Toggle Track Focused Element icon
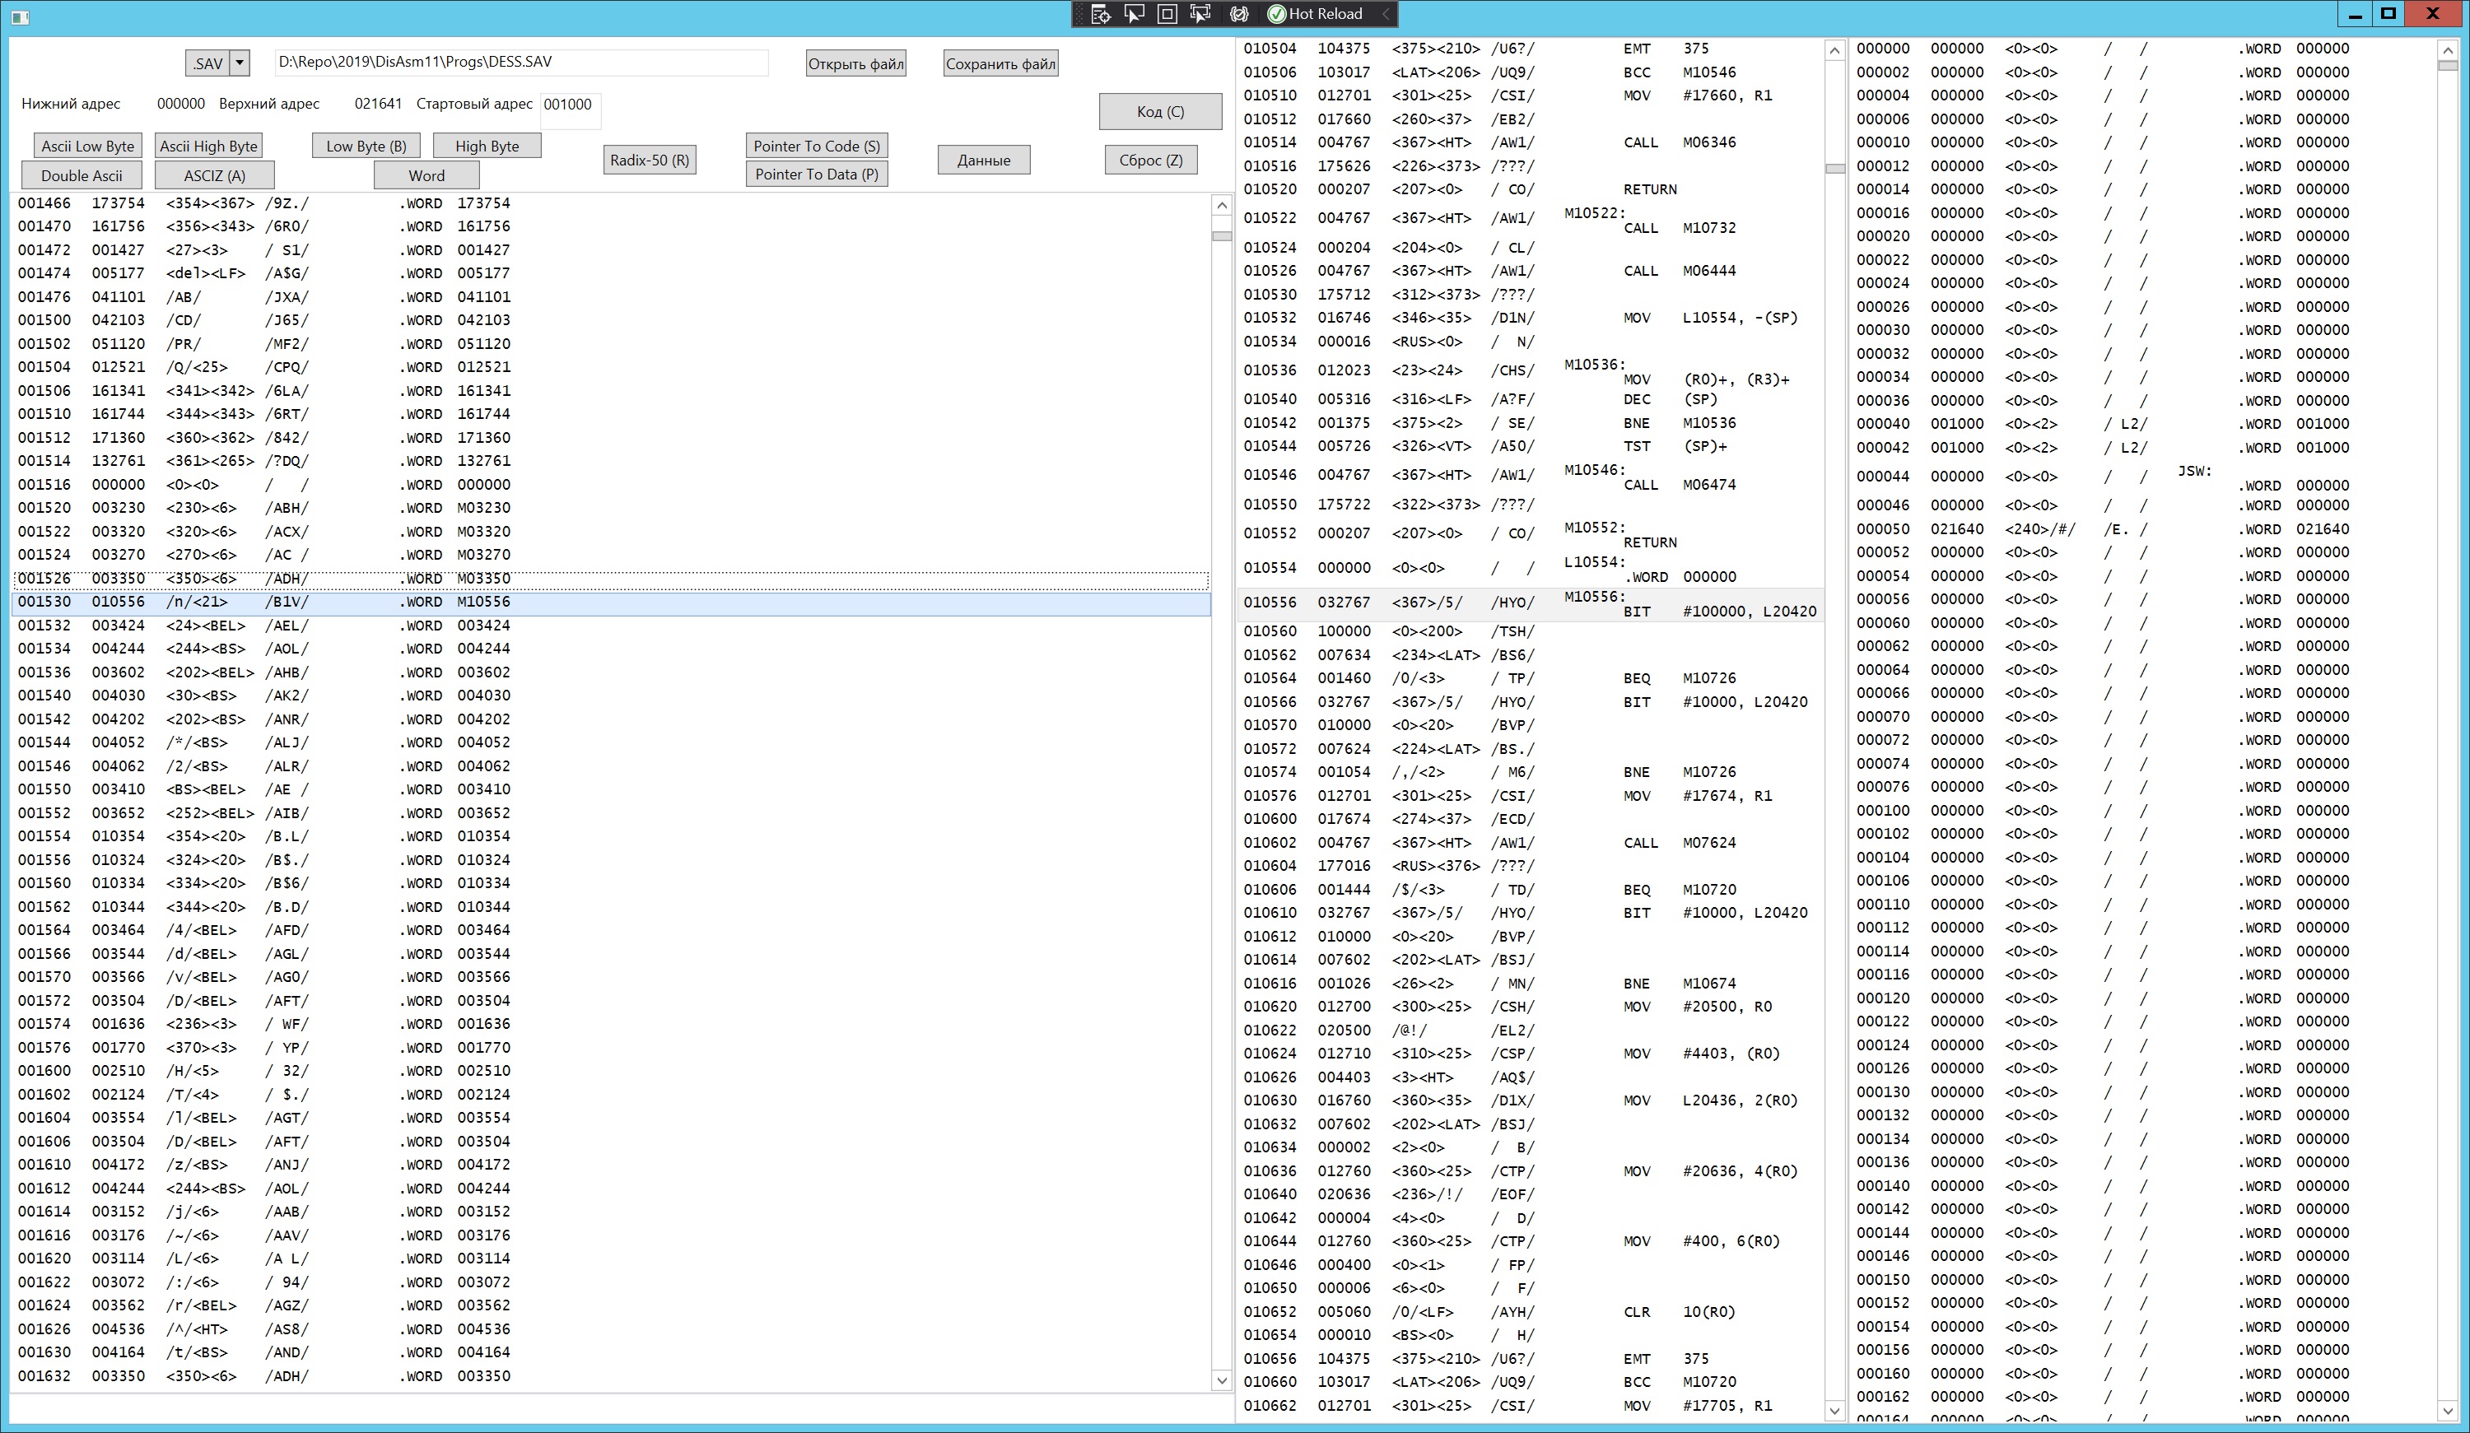 click(1200, 14)
